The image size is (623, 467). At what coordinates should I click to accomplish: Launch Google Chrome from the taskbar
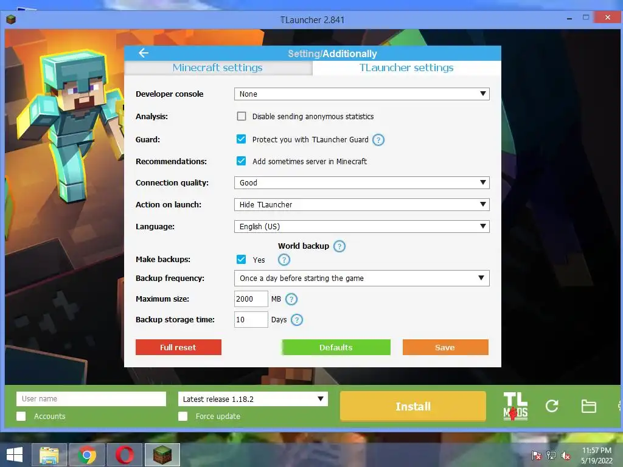[87, 455]
